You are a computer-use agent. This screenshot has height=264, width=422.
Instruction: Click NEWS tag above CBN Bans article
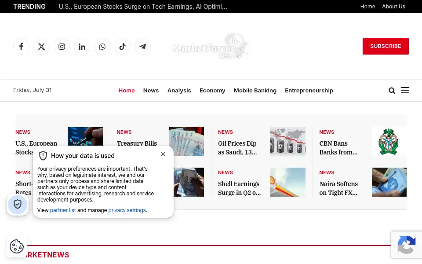(327, 132)
